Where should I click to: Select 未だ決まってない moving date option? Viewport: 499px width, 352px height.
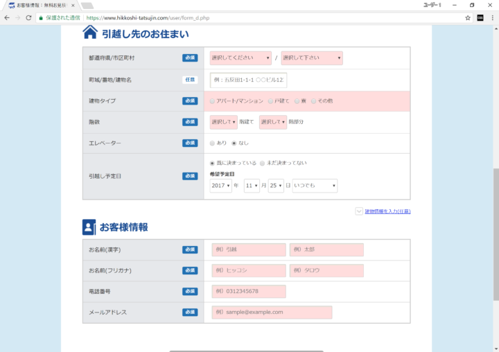pyautogui.click(x=262, y=164)
